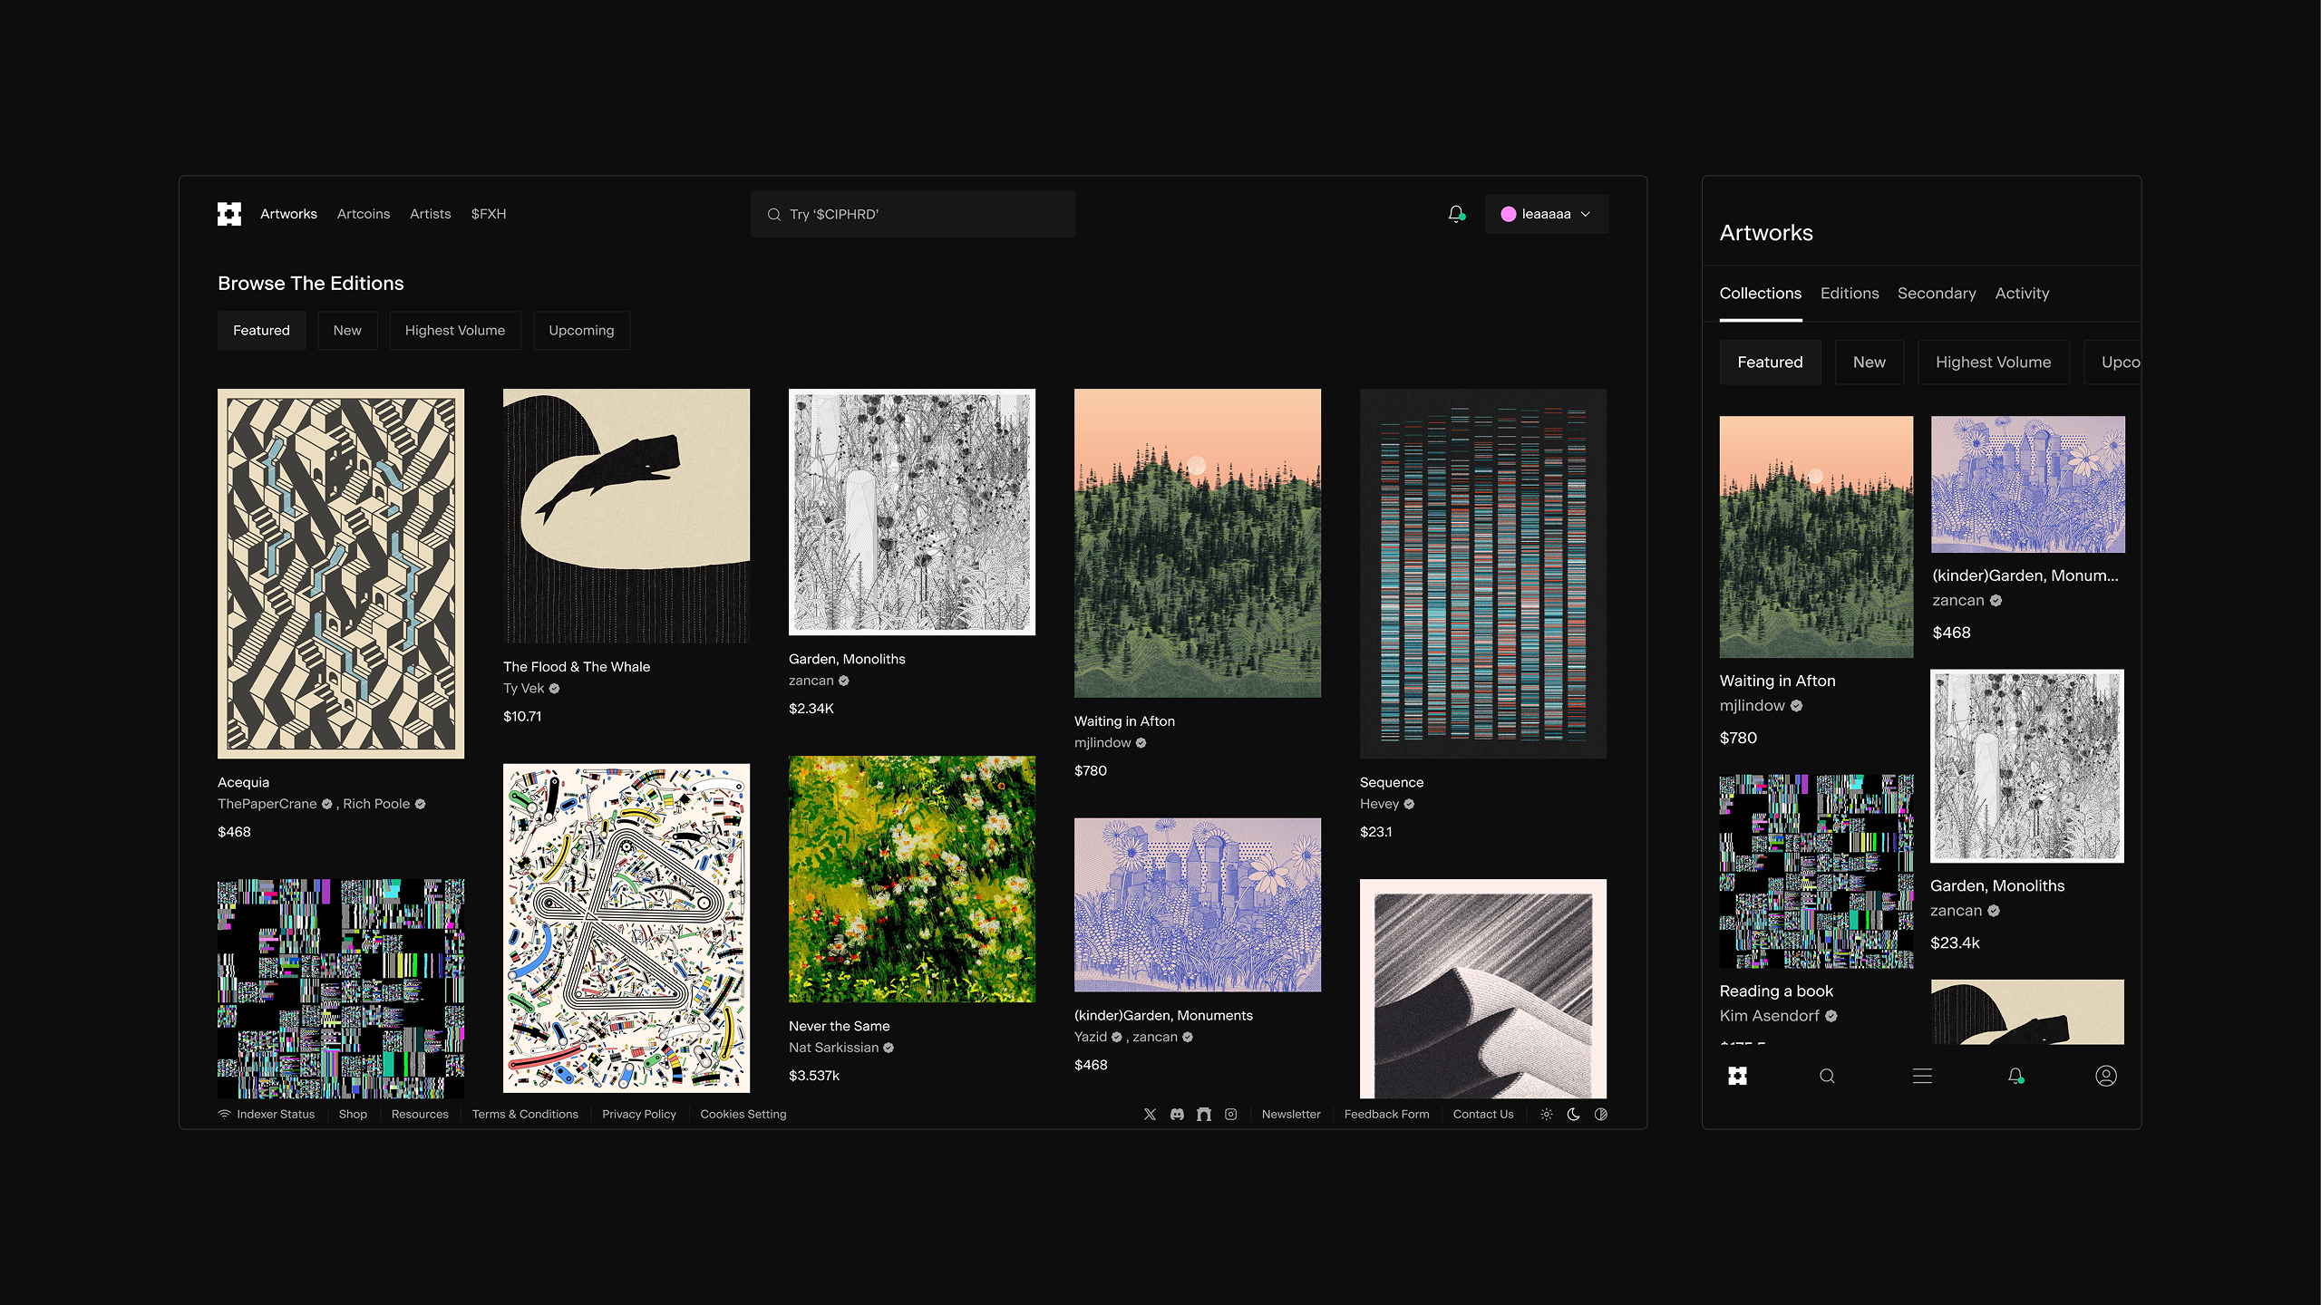This screenshot has height=1305, width=2321.
Task: Expand the leaaaaa account dropdown
Action: (x=1547, y=214)
